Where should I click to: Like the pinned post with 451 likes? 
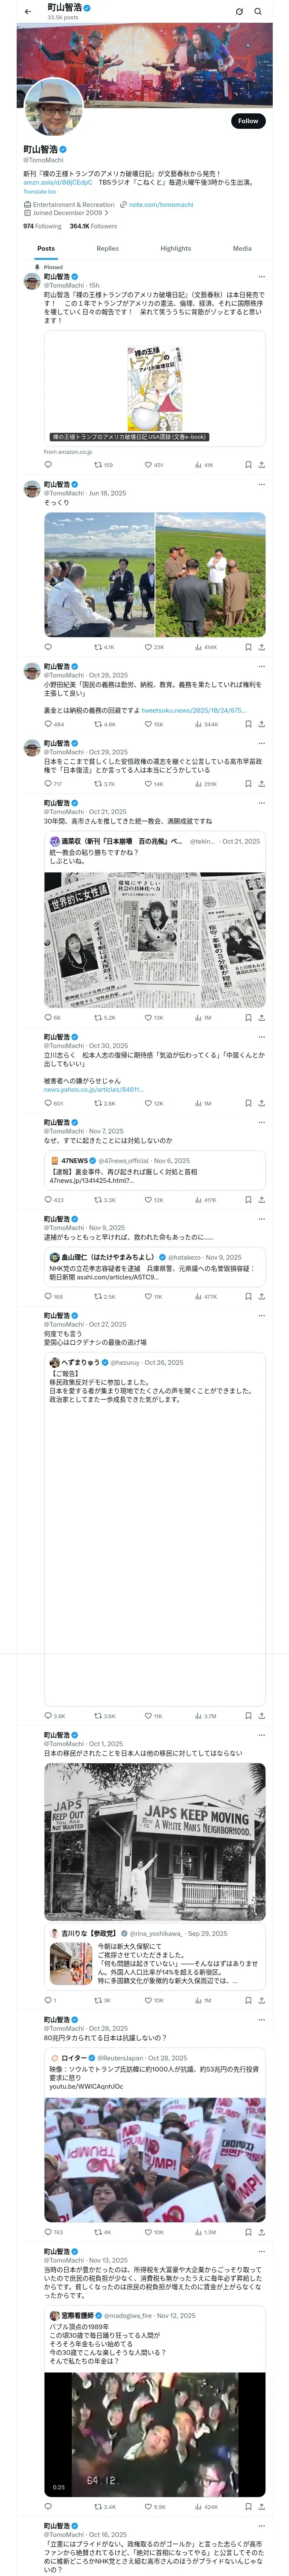point(152,464)
